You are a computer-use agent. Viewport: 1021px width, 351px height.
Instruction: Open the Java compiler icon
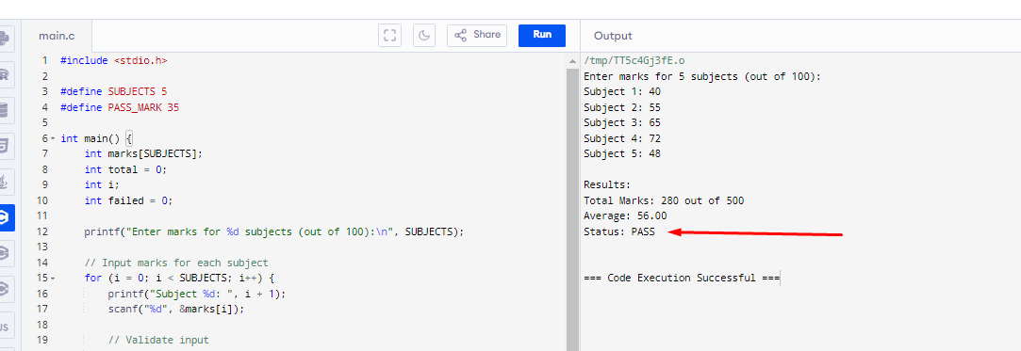5,183
